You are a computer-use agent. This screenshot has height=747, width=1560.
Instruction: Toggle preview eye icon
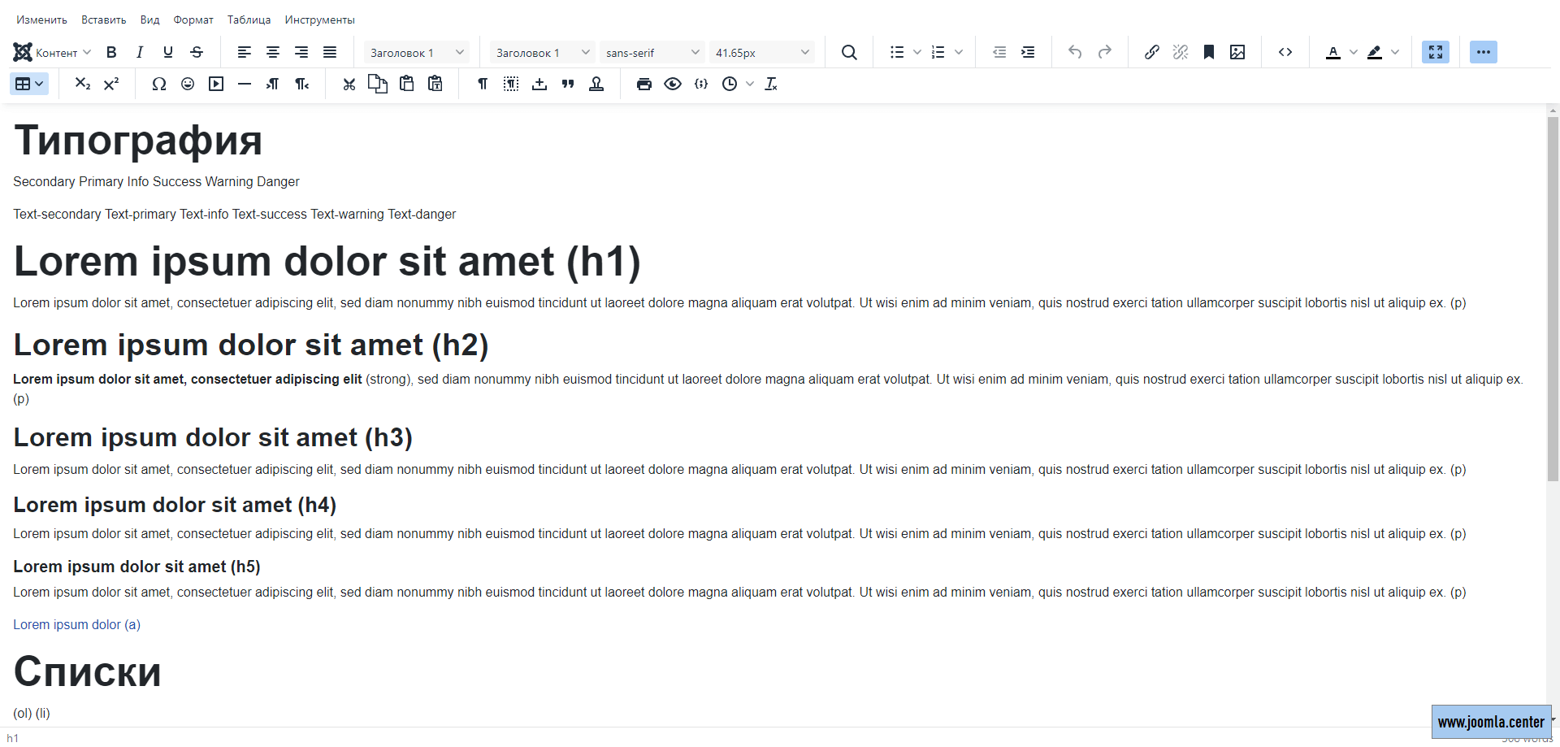673,84
